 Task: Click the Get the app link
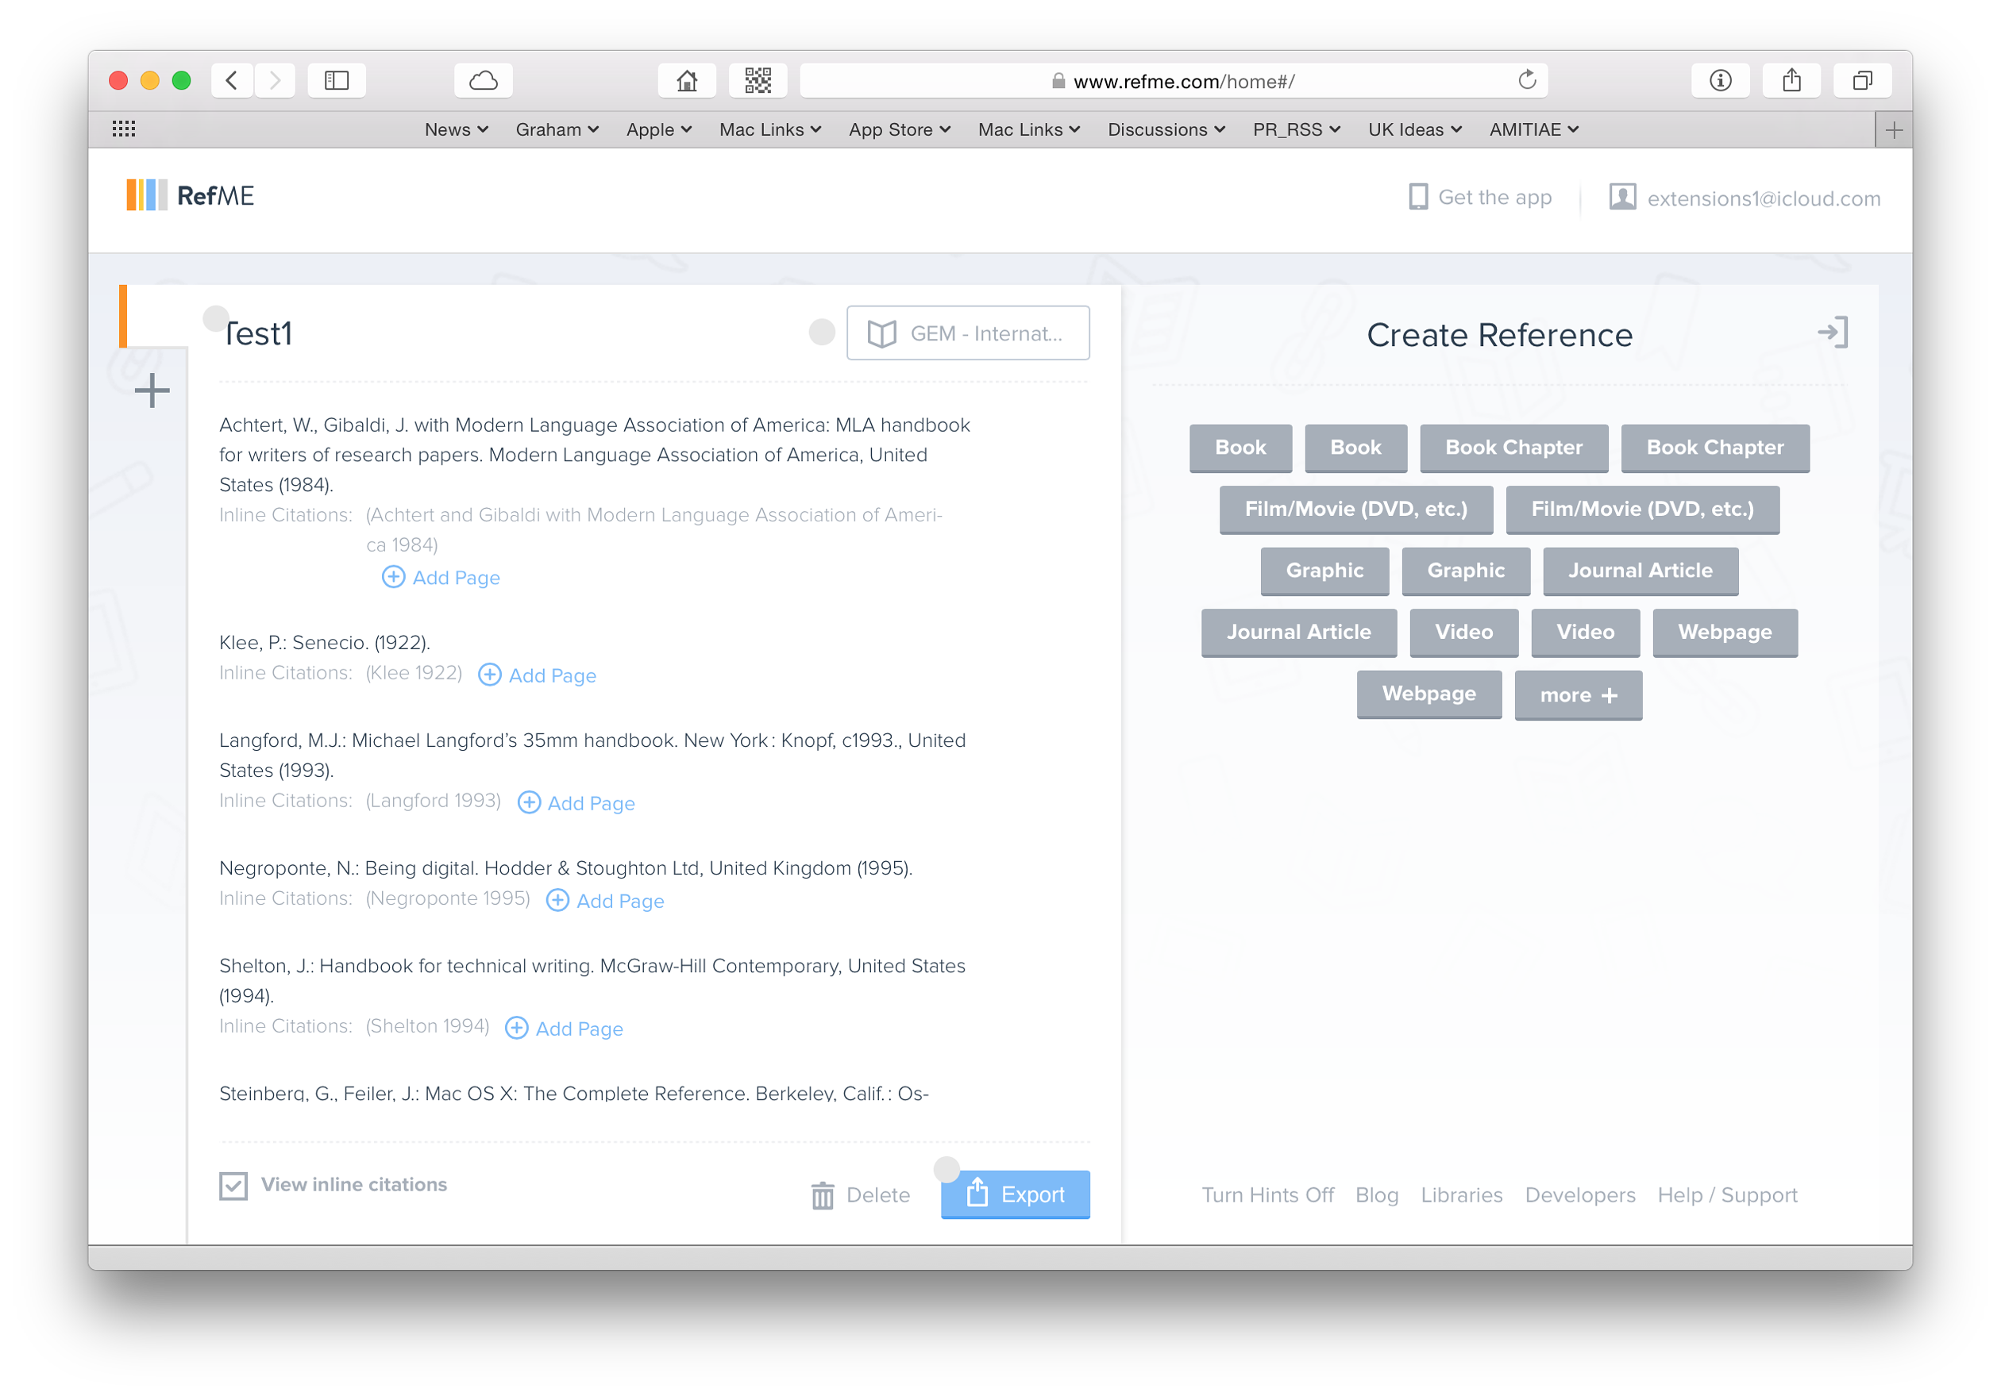tap(1481, 197)
